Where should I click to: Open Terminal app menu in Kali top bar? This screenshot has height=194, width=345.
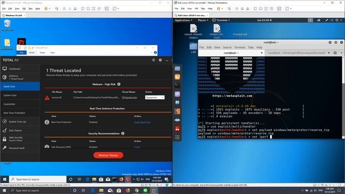click(221, 20)
